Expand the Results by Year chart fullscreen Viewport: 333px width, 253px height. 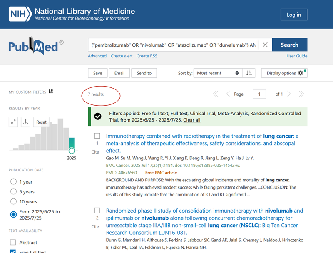[13, 122]
